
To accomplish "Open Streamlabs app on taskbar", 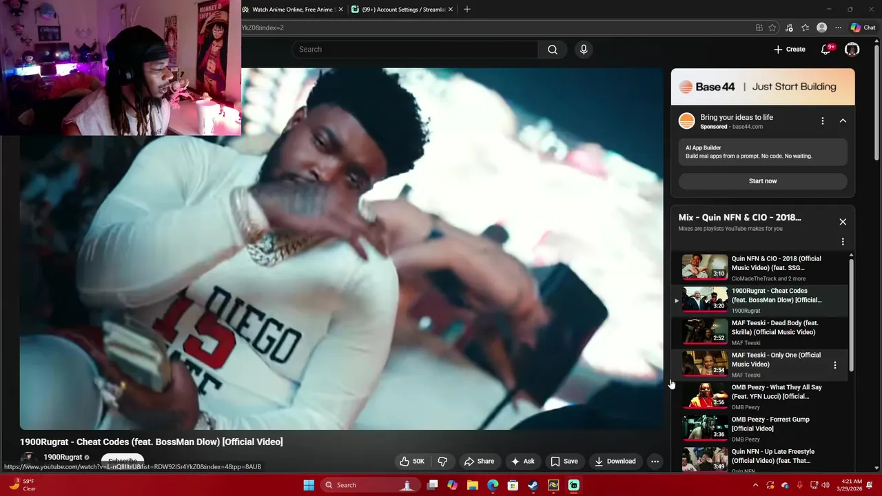I will pos(573,485).
